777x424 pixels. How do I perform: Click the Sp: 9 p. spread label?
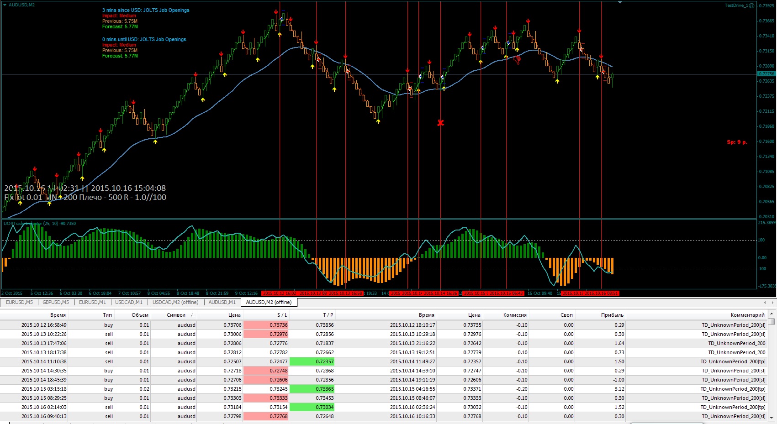point(737,142)
